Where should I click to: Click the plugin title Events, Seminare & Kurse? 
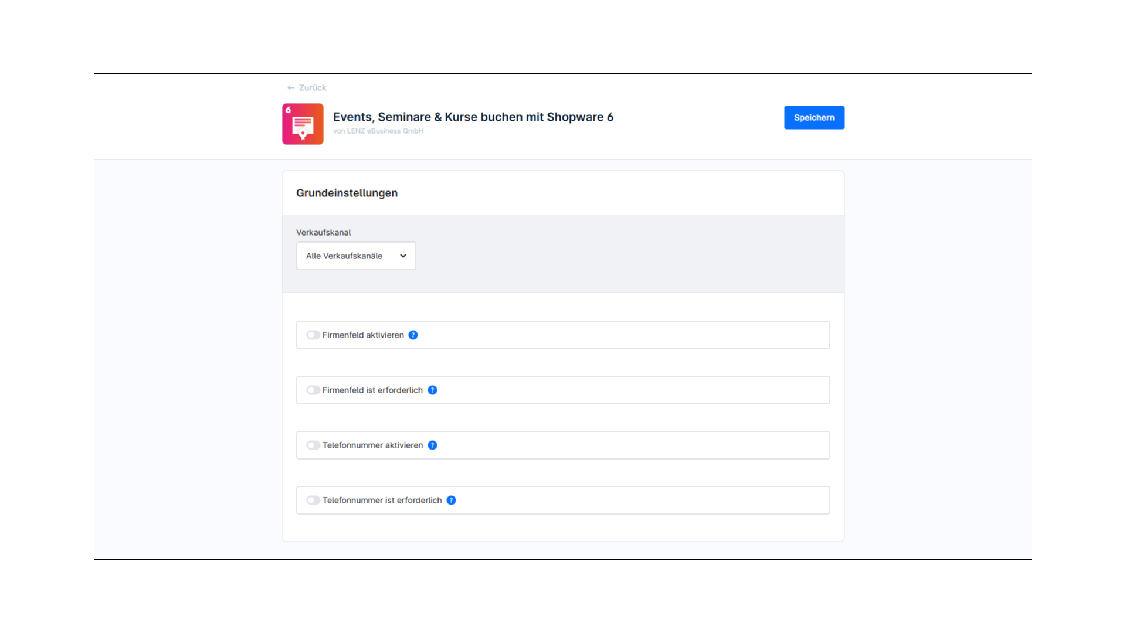click(x=473, y=117)
